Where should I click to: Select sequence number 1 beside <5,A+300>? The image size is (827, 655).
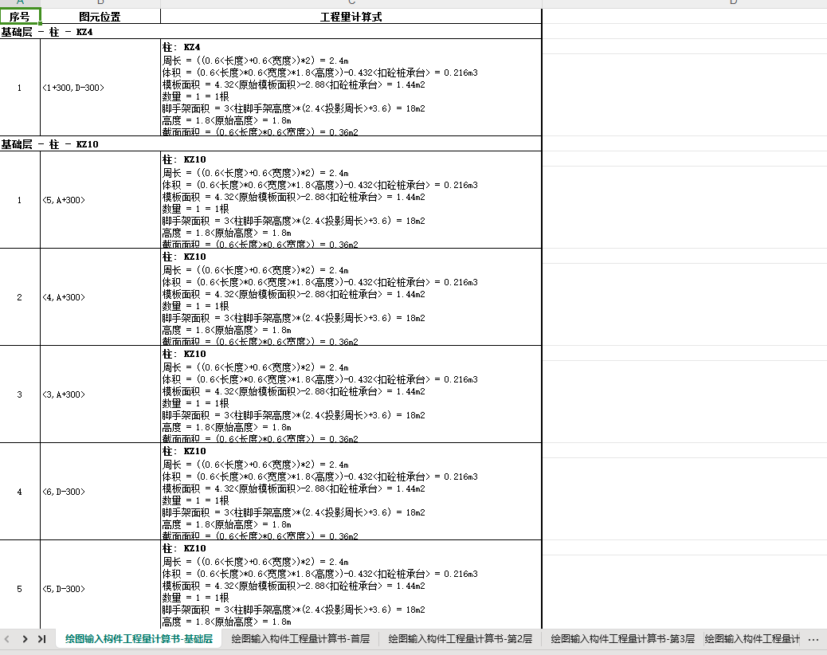tap(20, 200)
